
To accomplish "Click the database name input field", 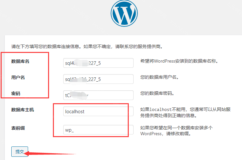I will click(x=98, y=63).
